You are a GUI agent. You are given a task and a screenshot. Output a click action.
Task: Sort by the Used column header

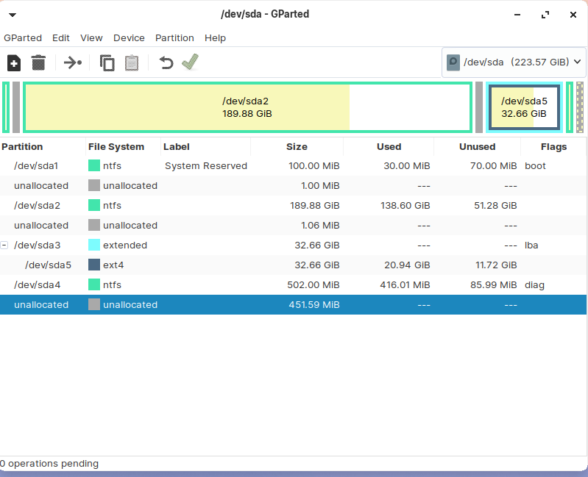(389, 147)
